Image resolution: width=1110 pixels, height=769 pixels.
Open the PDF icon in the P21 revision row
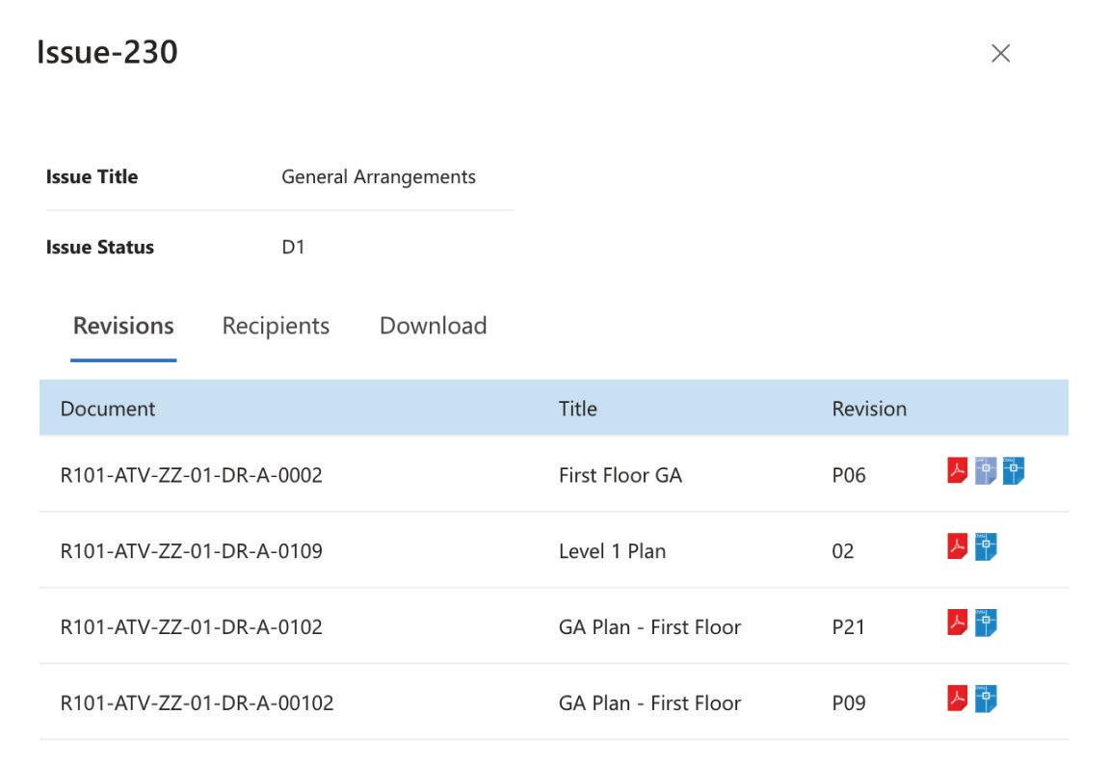(x=957, y=623)
